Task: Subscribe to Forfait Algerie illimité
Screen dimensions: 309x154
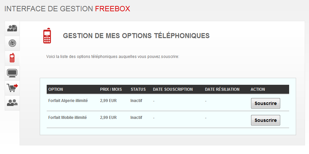Action: [265, 103]
